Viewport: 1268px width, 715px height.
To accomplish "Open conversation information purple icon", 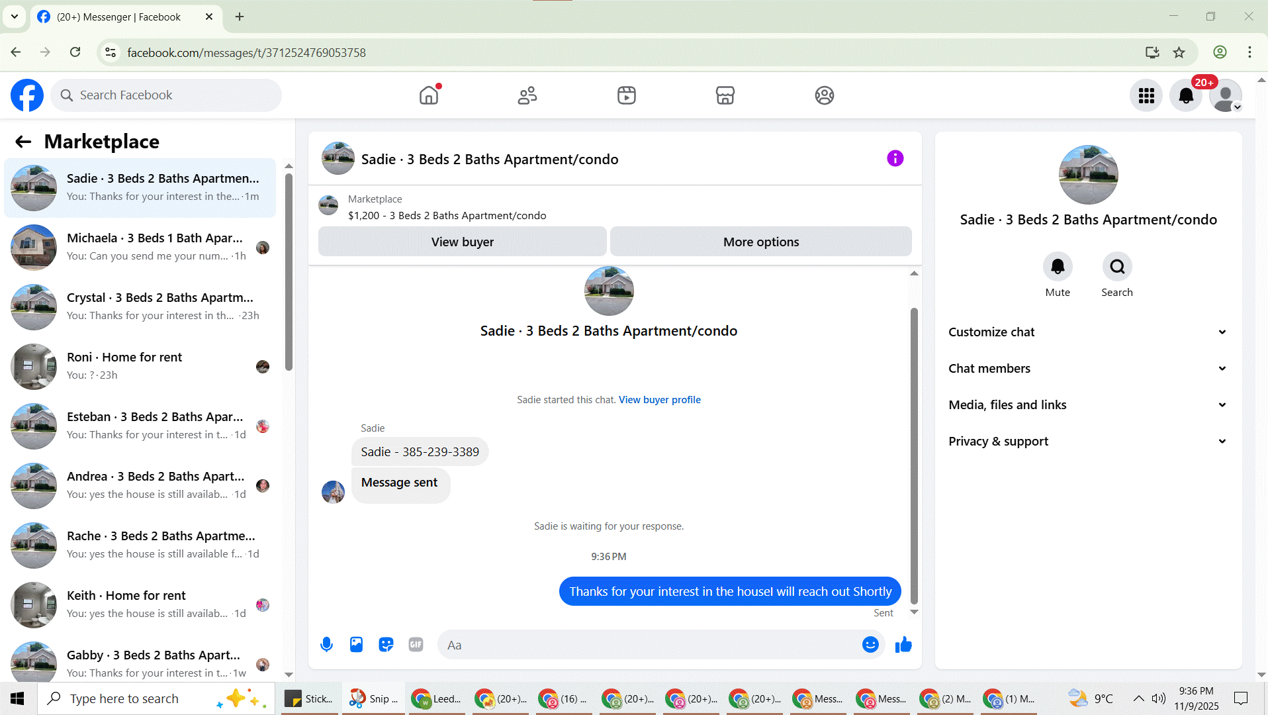I will coord(895,158).
